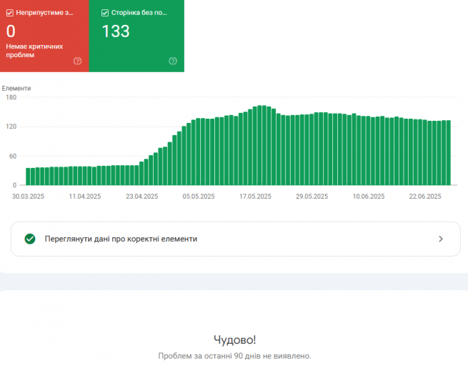The width and height of the screenshot is (468, 366).
Task: Open help icon on the red card
Action: click(x=77, y=61)
